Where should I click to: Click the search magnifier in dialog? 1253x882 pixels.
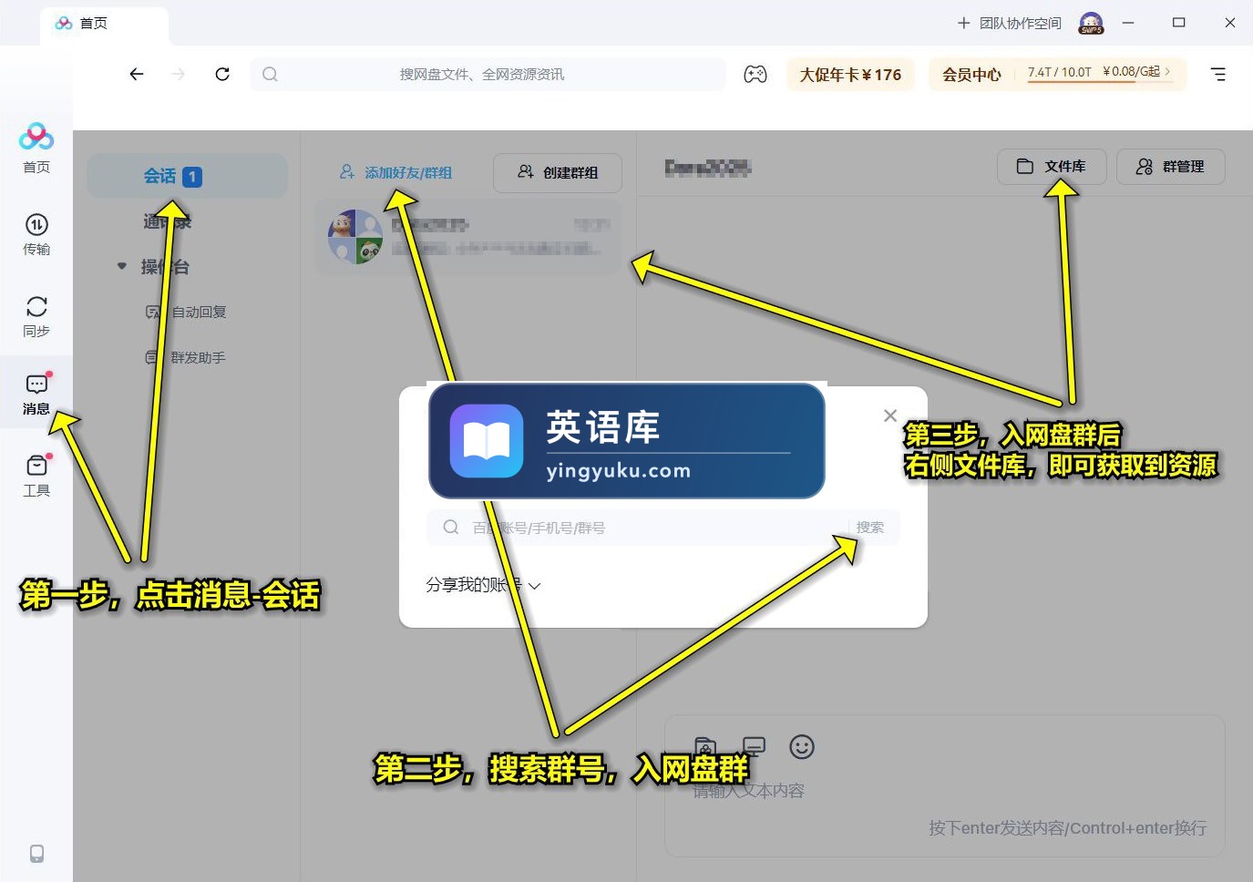(x=450, y=527)
